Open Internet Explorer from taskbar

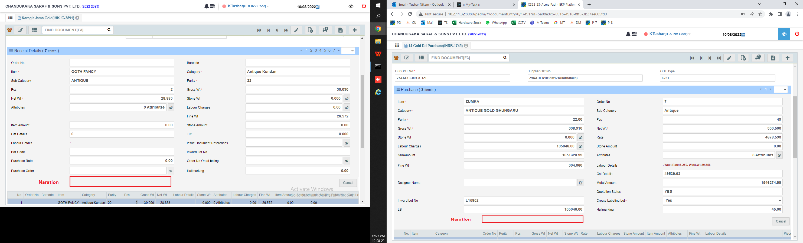[378, 92]
